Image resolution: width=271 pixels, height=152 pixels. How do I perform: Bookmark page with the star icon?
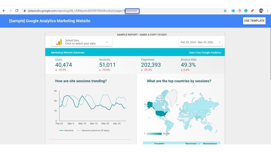tap(225, 11)
